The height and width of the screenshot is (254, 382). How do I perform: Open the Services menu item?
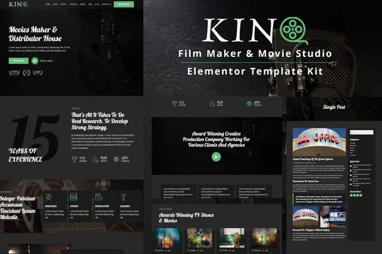coord(74,4)
